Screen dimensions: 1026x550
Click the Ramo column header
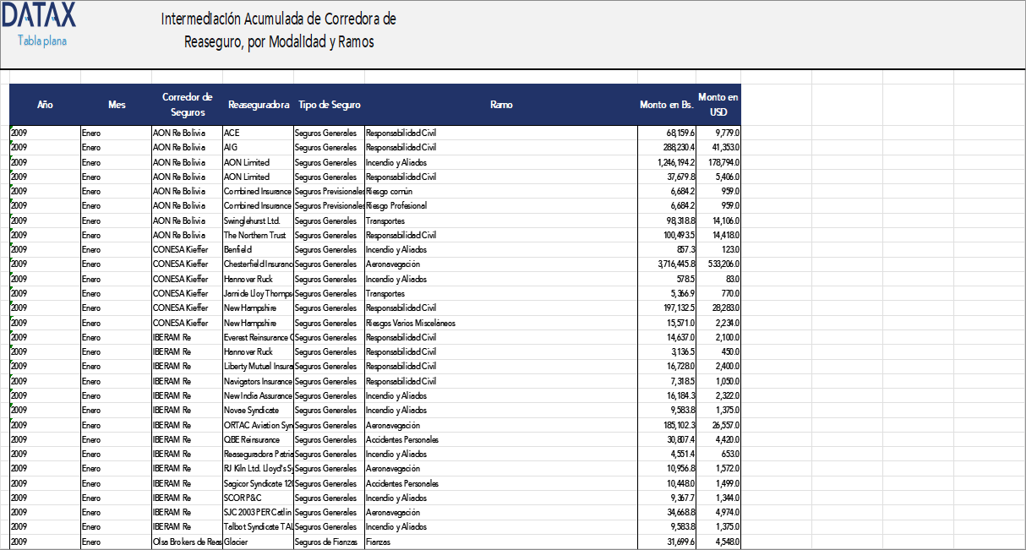click(500, 105)
